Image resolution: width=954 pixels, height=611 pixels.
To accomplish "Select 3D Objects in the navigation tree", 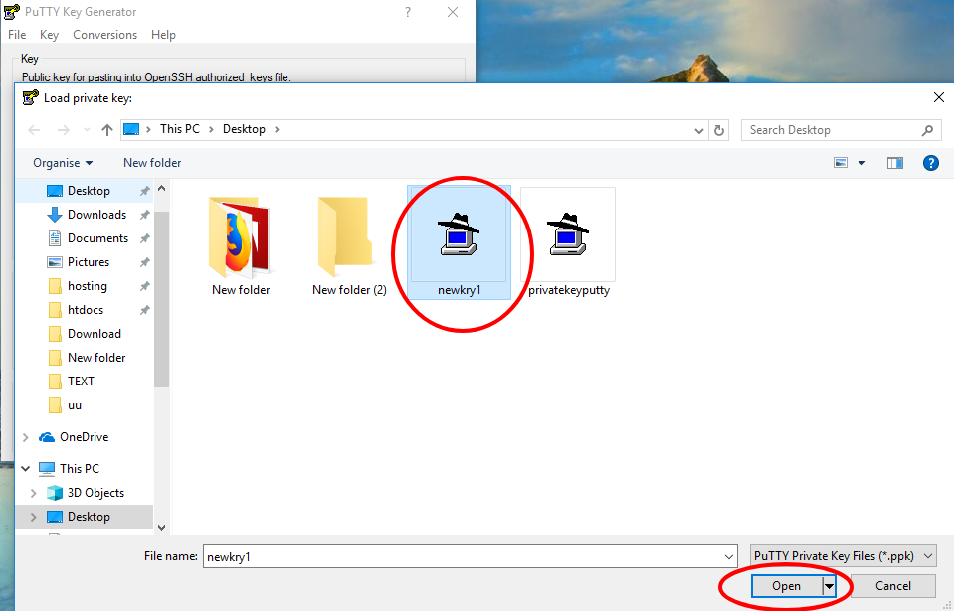I will [x=95, y=493].
